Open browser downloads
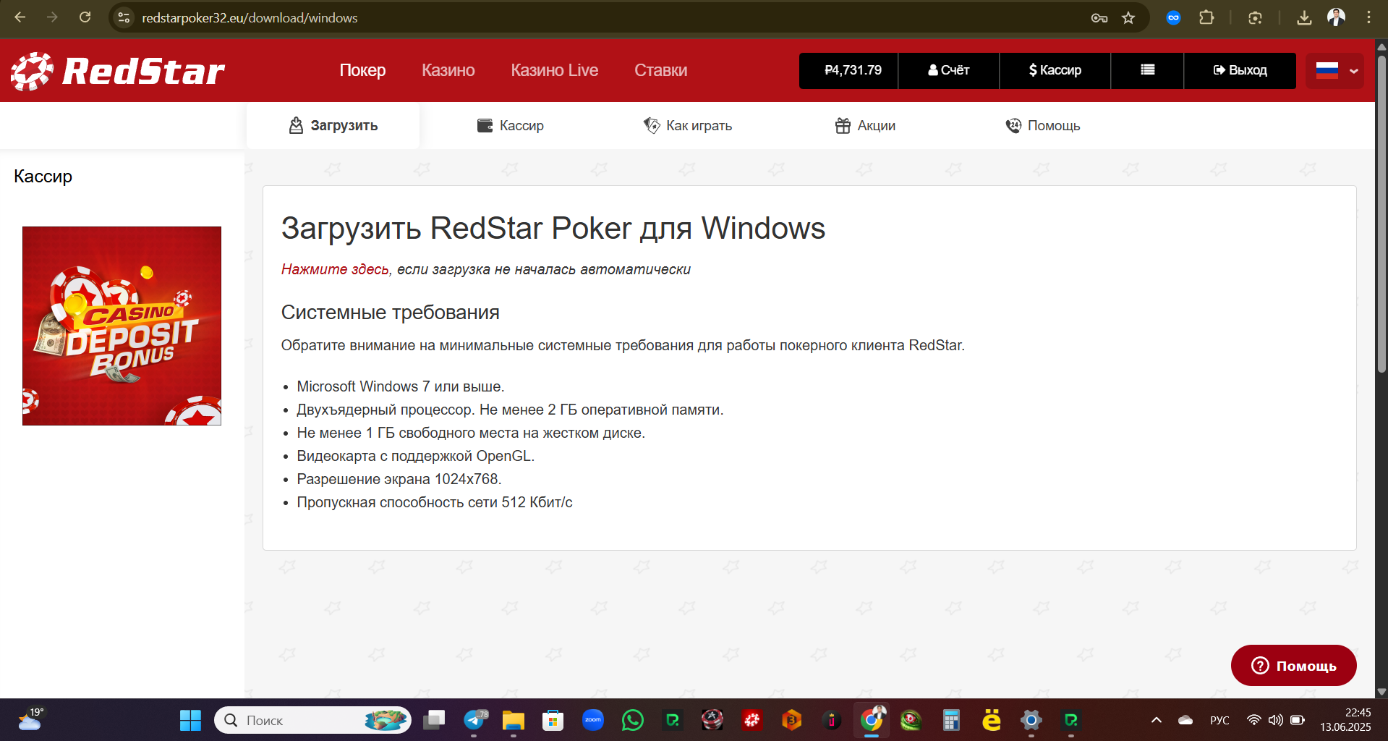This screenshot has width=1388, height=741. (x=1304, y=17)
